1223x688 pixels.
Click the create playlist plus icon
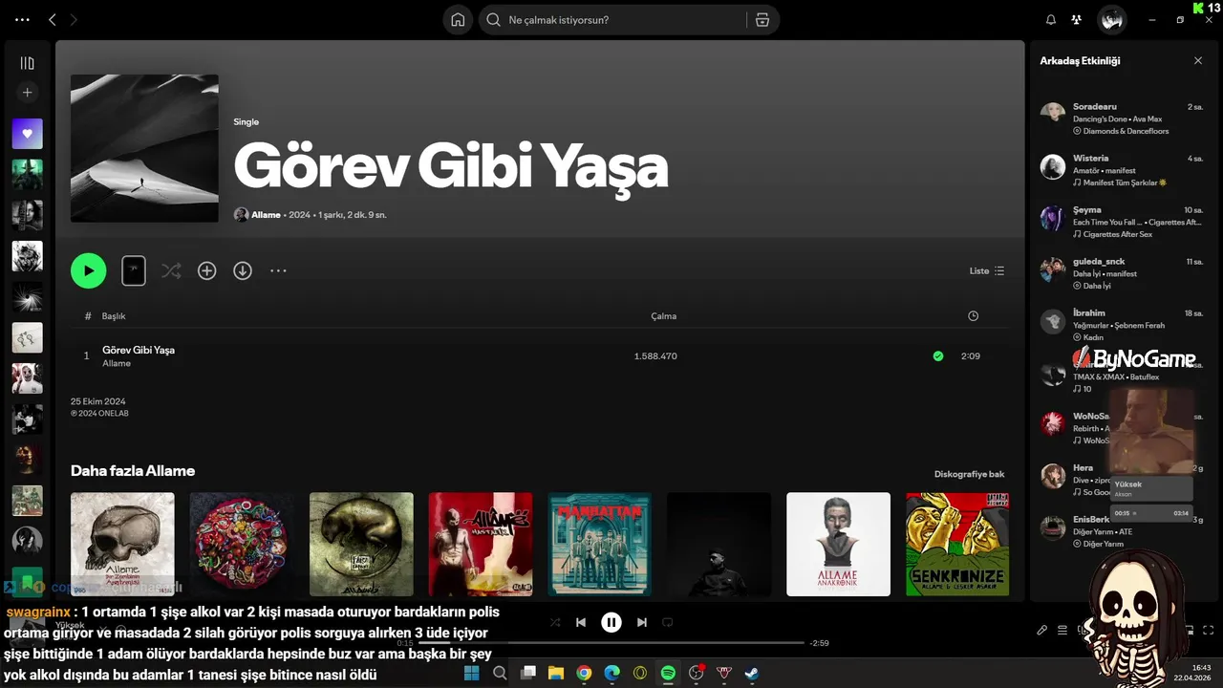(x=27, y=93)
